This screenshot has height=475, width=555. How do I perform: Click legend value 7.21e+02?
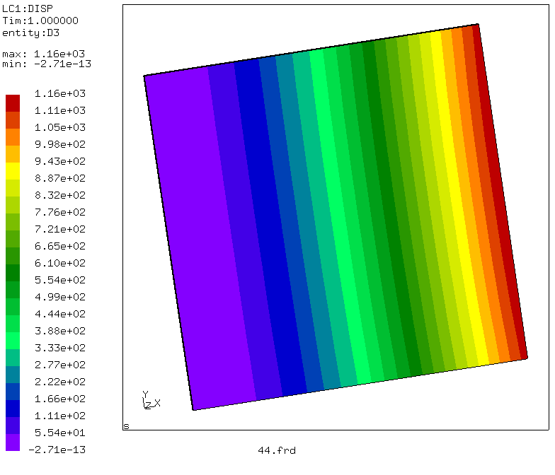pos(60,229)
